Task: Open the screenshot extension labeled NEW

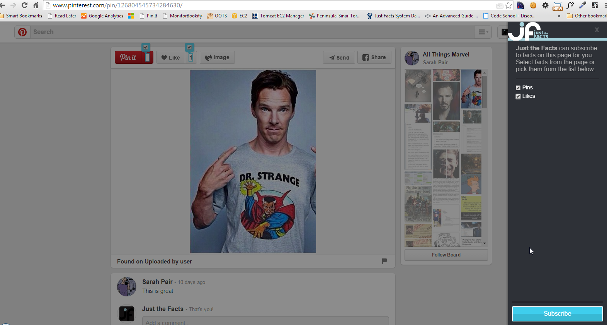Action: pyautogui.click(x=558, y=6)
